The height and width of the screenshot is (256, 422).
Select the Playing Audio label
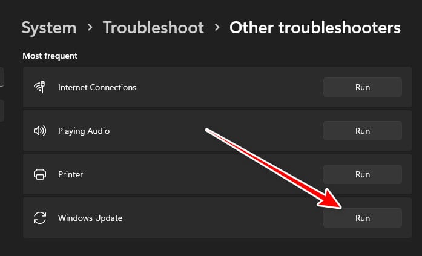click(x=84, y=131)
